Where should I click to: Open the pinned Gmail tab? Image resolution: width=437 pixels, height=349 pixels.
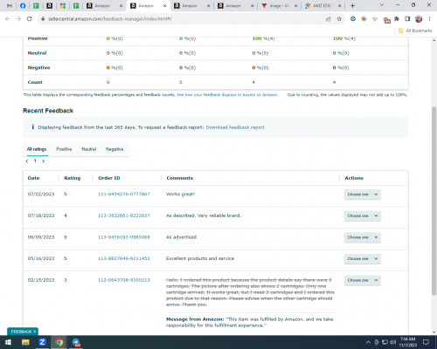10,5
